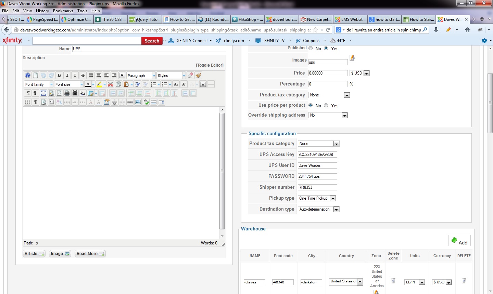Open the Styles dropdown

171,75
